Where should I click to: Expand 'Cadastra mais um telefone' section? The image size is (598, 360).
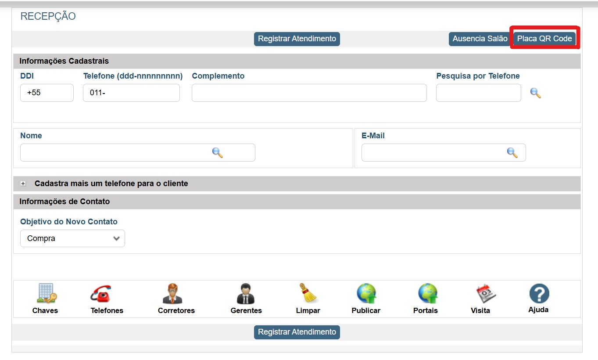coord(23,184)
